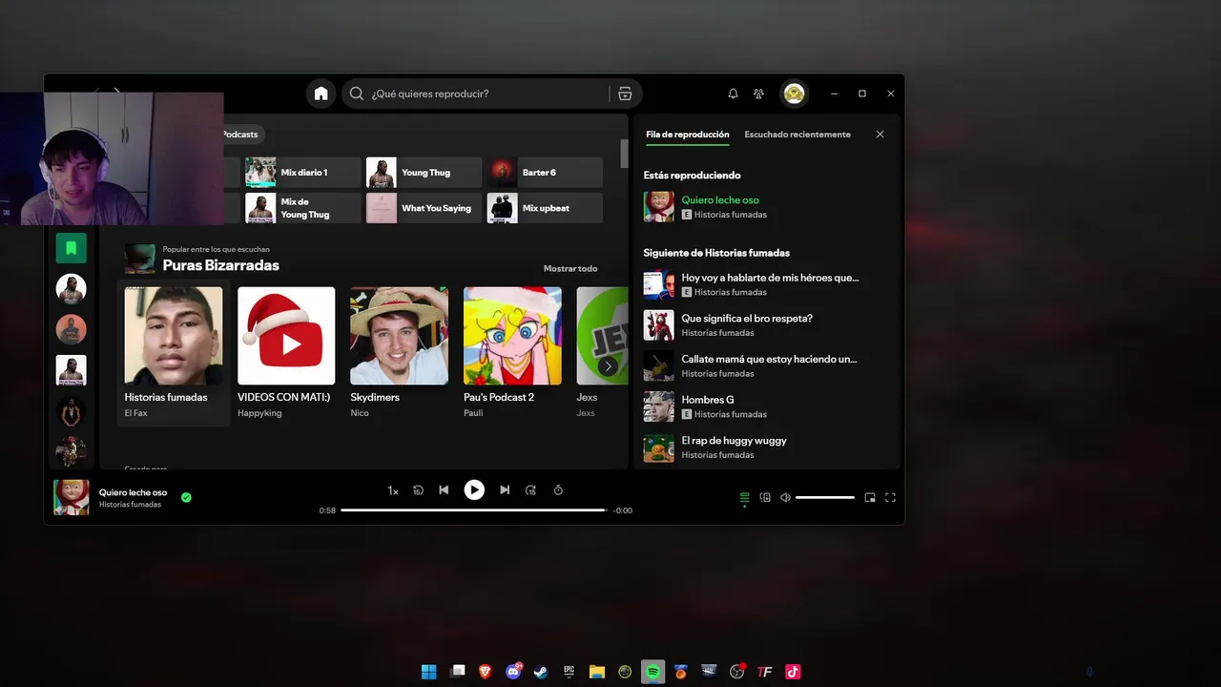Play queued Callate mamá que estoy haciendo un
This screenshot has width=1221, height=687.
pos(766,366)
